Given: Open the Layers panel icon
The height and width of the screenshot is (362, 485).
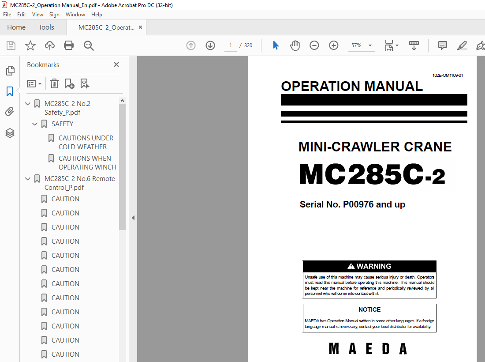Looking at the screenshot, I should tap(10, 133).
